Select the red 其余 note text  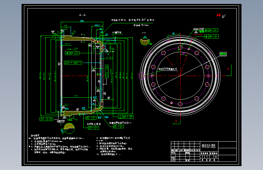pos(218,15)
